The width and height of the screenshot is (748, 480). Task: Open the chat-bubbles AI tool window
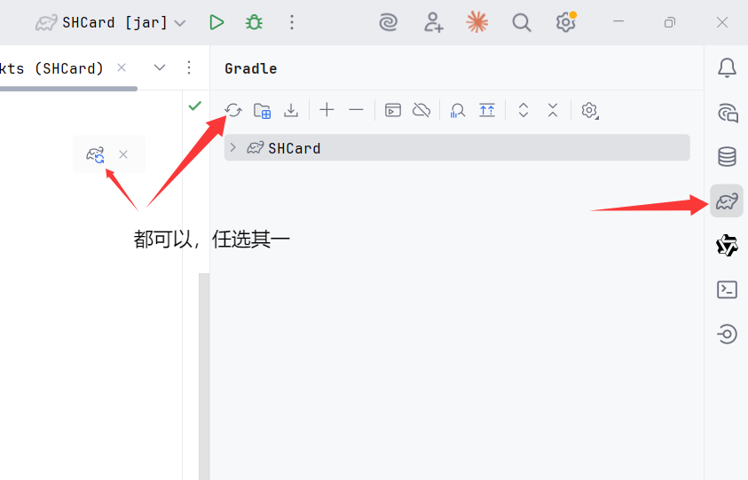(x=728, y=113)
